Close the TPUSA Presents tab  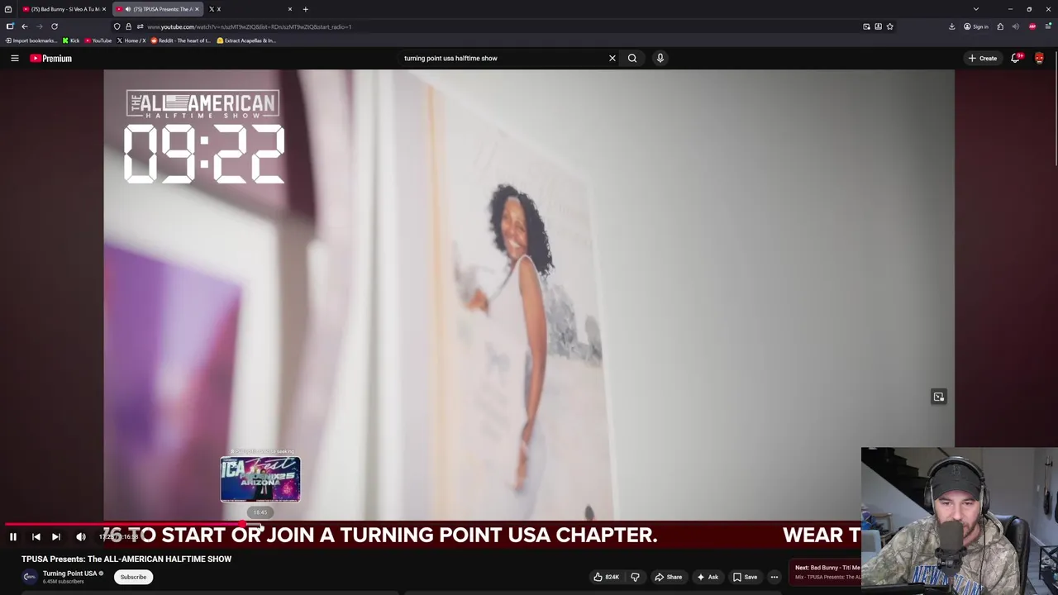click(197, 9)
